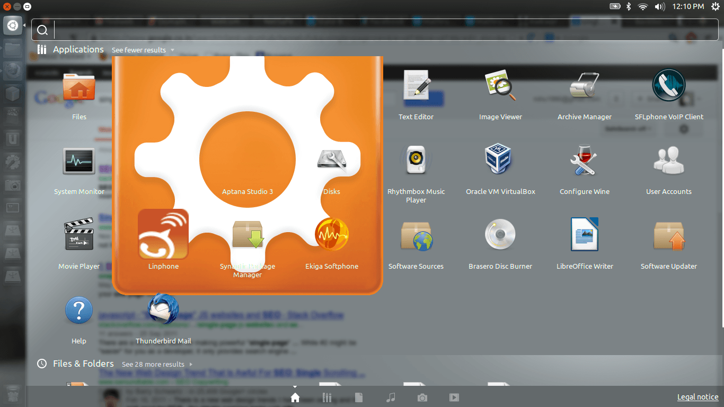The height and width of the screenshot is (407, 724).
Task: Launch SFLphone VoIP Client
Action: coord(669,86)
